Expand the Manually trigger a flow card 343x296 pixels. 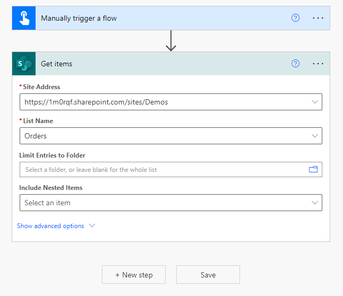click(x=159, y=18)
